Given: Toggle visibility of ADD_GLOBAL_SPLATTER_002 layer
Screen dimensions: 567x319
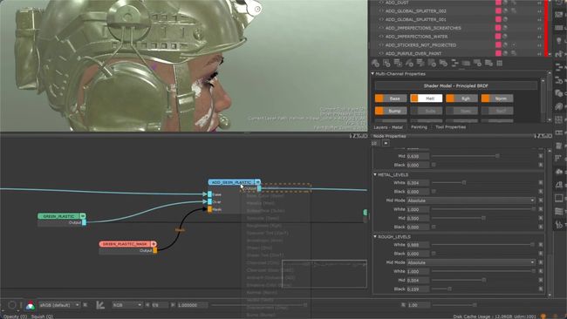Looking at the screenshot, I should [381, 10].
